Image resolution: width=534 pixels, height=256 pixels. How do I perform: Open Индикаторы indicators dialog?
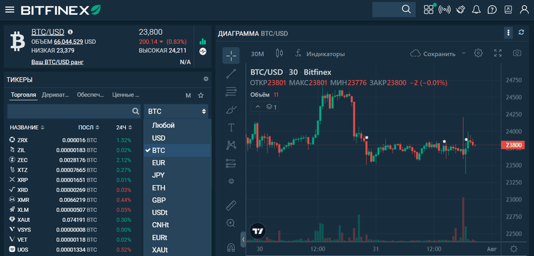[320, 54]
